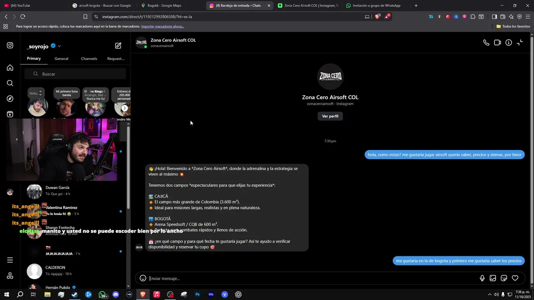Switch to the General inbox tab
This screenshot has width=534, height=300.
[61, 59]
